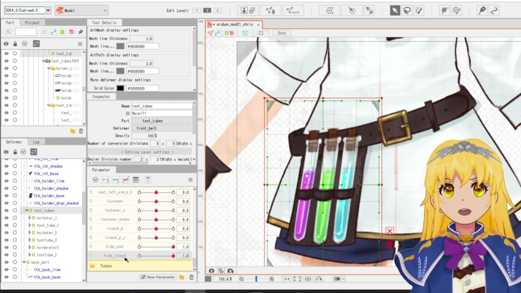Open the manual mesh edit tool
521x293 pixels.
(x=270, y=11)
